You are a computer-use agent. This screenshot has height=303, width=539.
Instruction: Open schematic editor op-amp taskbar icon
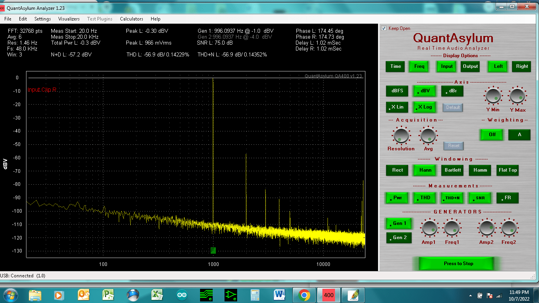[231, 295]
